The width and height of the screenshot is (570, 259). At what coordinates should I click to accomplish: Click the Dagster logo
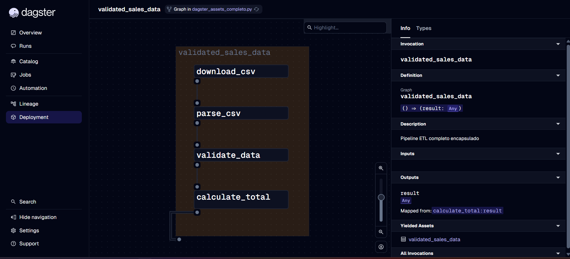(x=32, y=12)
